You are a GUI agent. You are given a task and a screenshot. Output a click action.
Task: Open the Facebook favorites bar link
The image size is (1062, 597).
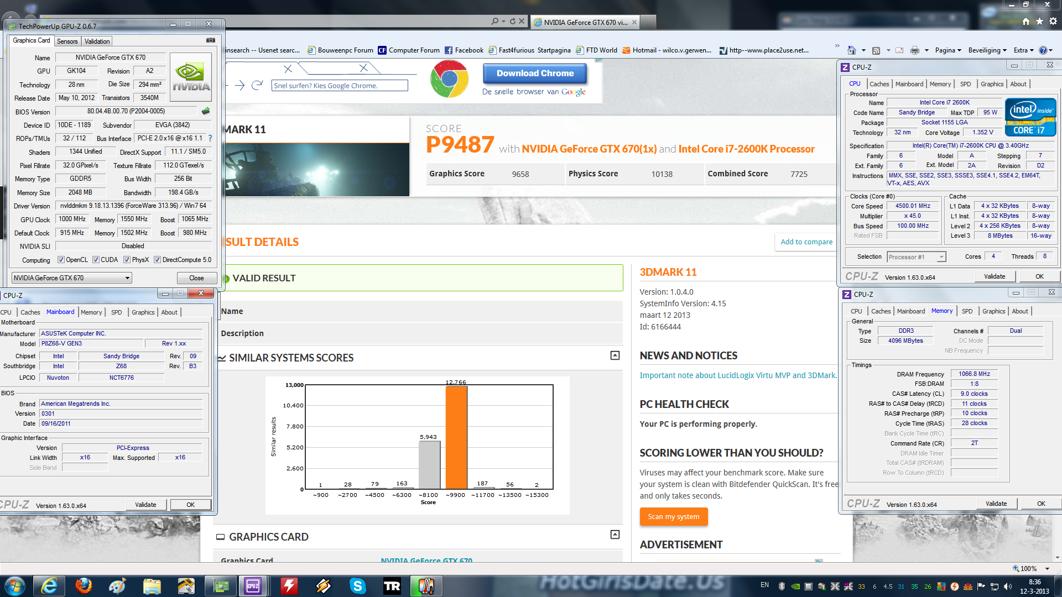tap(464, 50)
